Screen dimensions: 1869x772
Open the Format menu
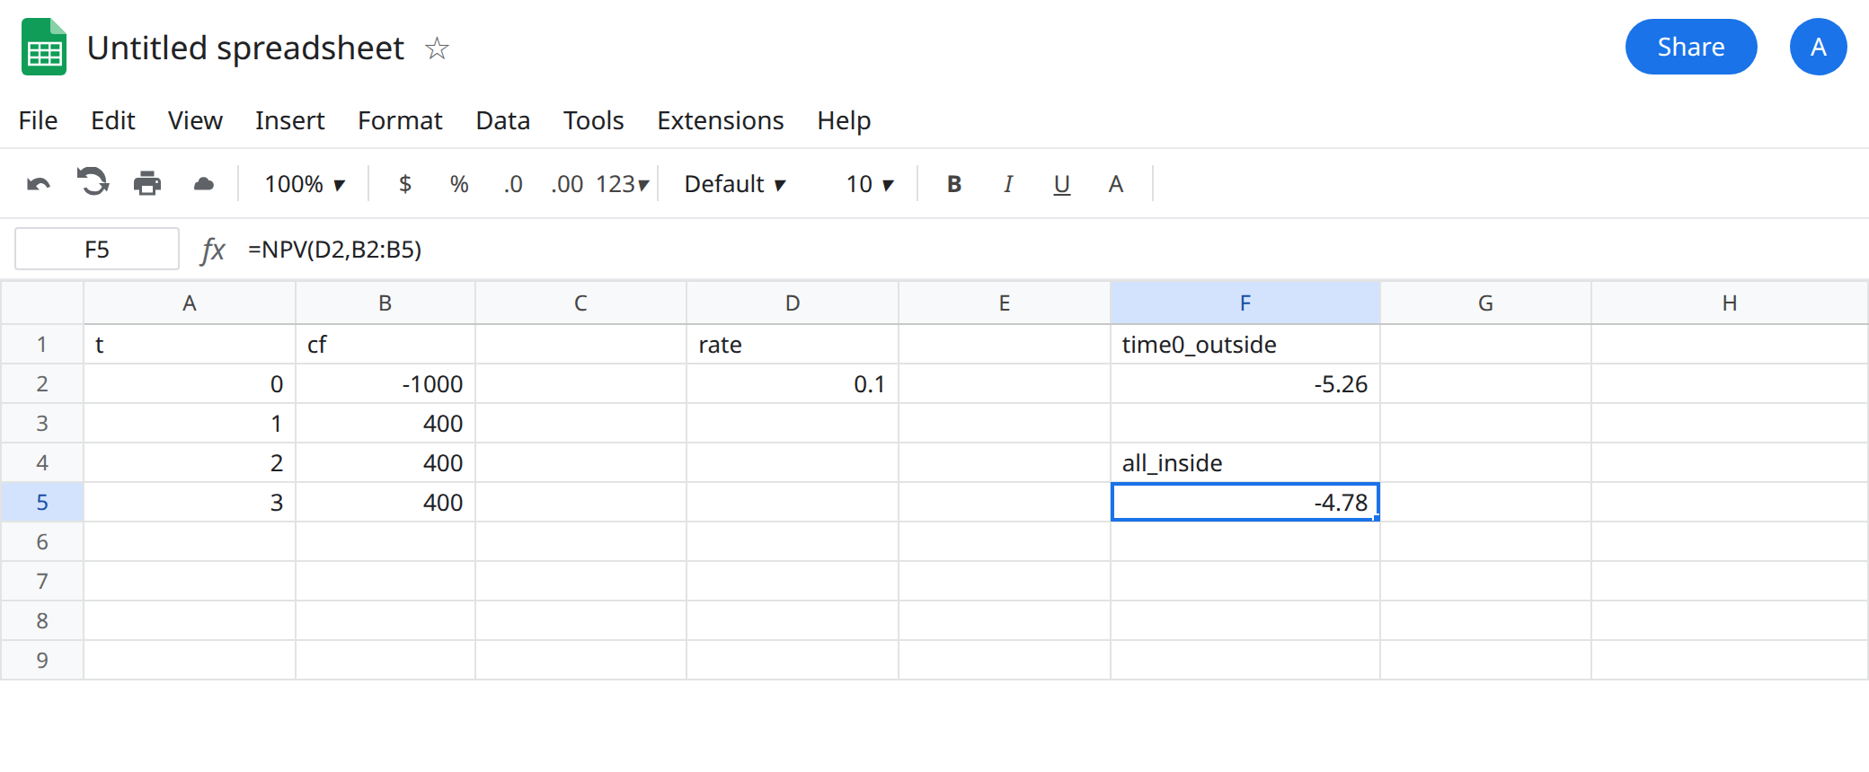pyautogui.click(x=400, y=120)
